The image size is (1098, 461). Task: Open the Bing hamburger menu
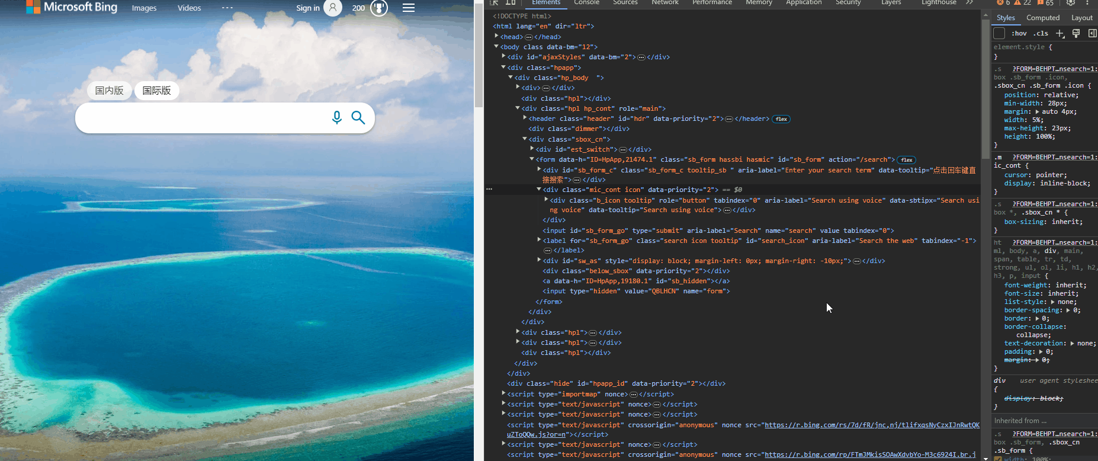coord(409,8)
